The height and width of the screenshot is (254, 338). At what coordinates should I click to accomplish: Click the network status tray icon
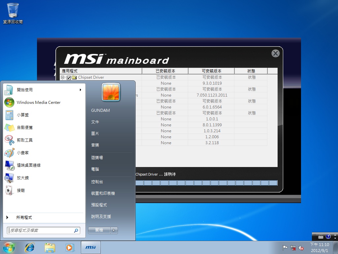(293, 248)
